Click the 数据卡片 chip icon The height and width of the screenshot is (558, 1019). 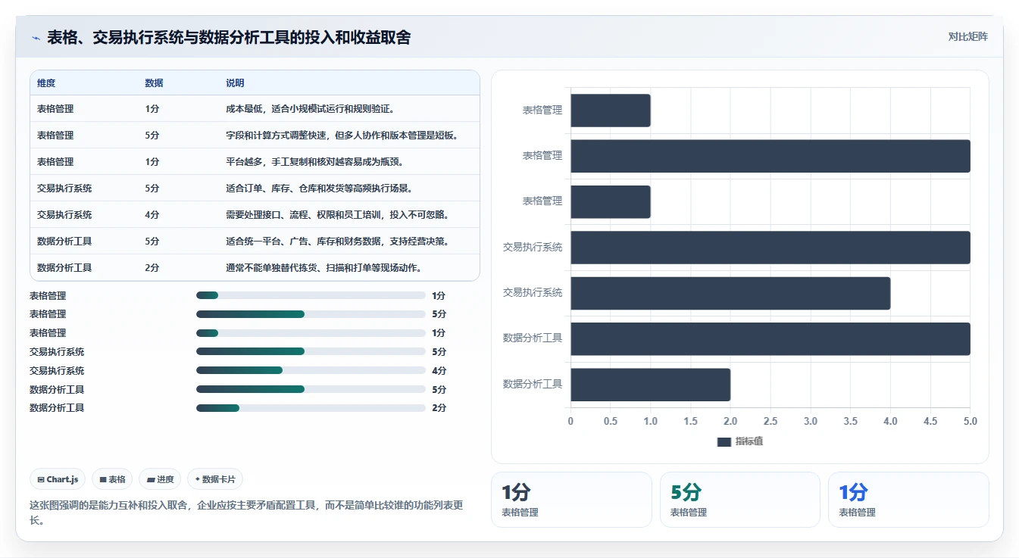pos(197,479)
